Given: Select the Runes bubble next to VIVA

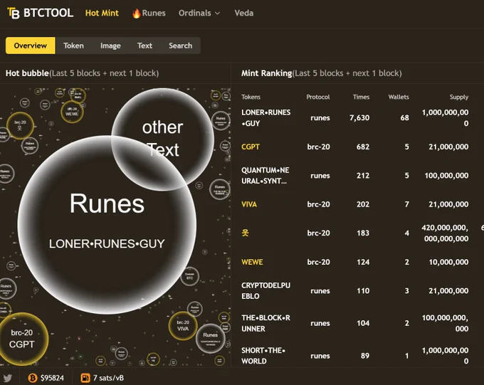Looking at the screenshot, I should click(211, 338).
